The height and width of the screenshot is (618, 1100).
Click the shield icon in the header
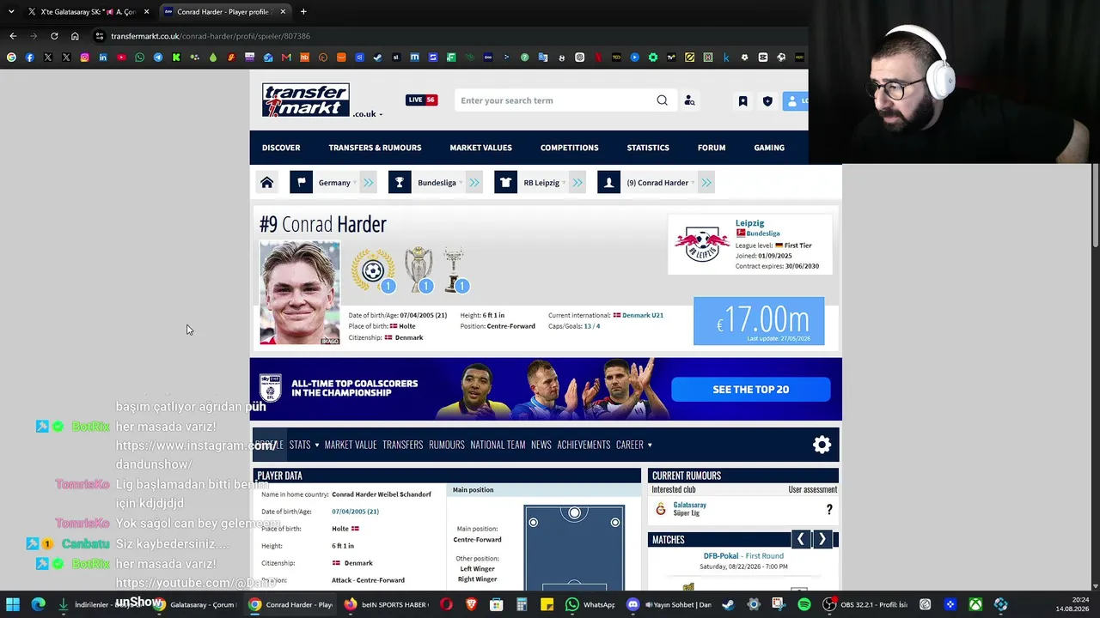click(x=767, y=100)
